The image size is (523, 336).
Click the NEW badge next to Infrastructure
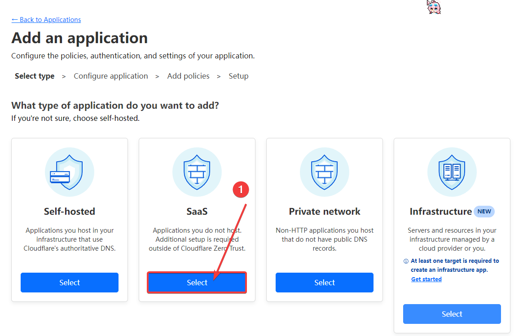click(484, 211)
